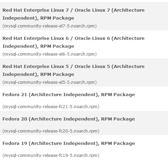Select the mysql-community-release-el7-5.noarch.rpm filename
This screenshot has width=168, height=161.
pos(49,26)
